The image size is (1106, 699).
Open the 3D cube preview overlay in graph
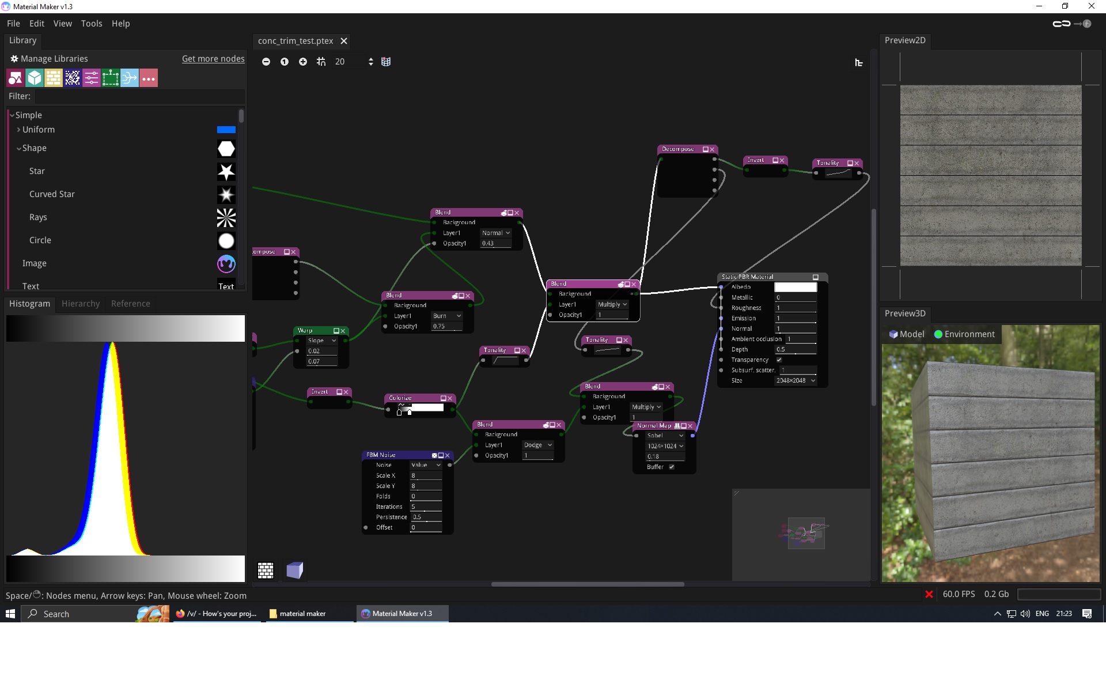point(294,570)
